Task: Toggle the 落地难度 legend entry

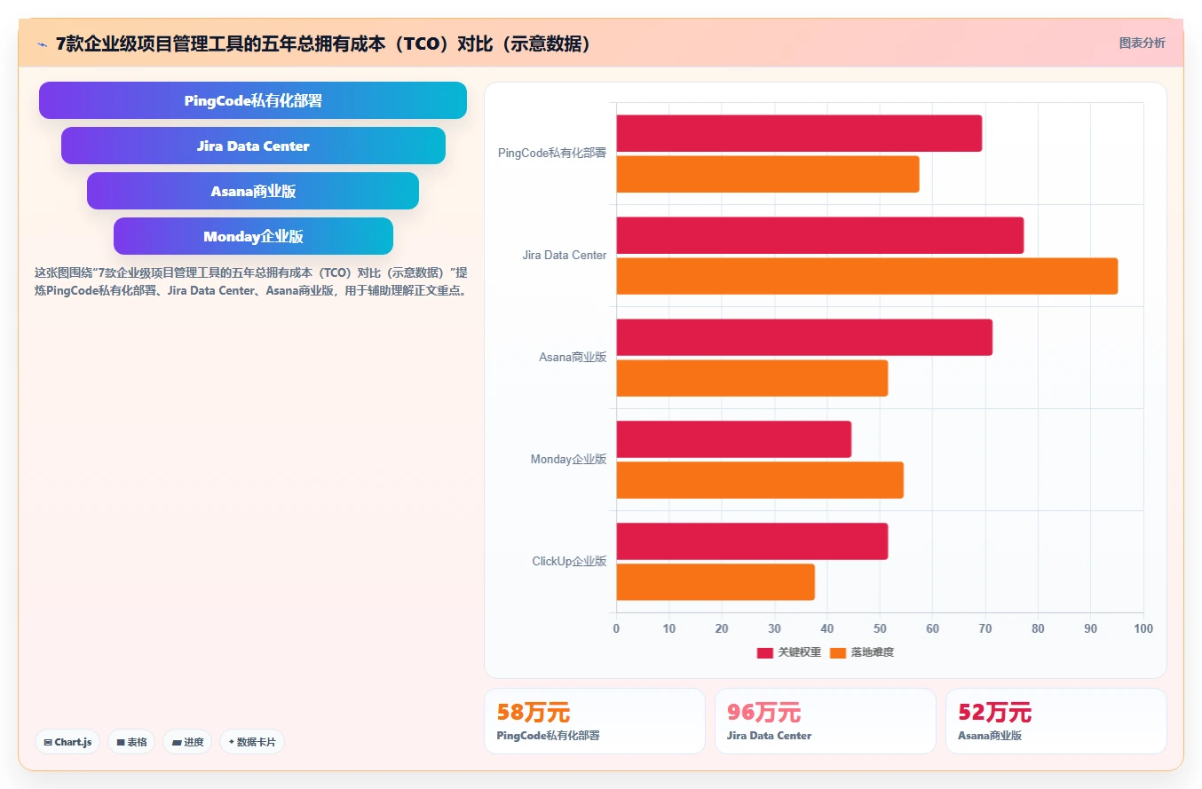Action: pyautogui.click(x=861, y=652)
